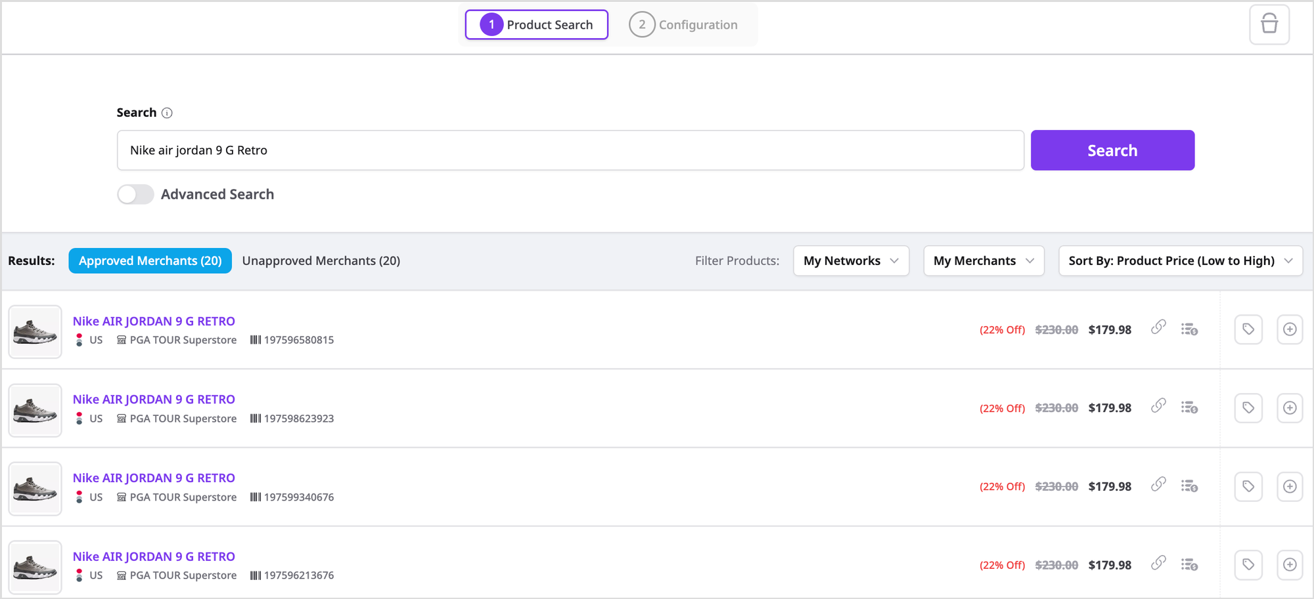Screen dimensions: 1314x599
Task: Click tag icon for product 197596213676
Action: point(1248,565)
